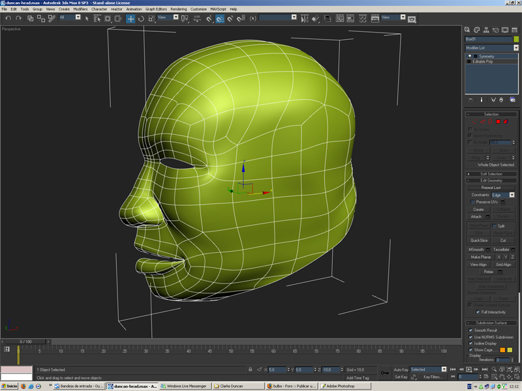Select Vertex sub-object level icon

point(475,122)
